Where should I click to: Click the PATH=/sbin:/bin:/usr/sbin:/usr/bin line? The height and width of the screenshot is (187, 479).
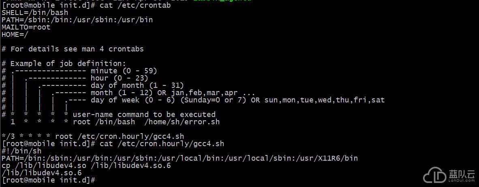pos(77,20)
